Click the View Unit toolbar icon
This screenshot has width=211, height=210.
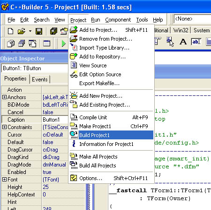pos(11,43)
